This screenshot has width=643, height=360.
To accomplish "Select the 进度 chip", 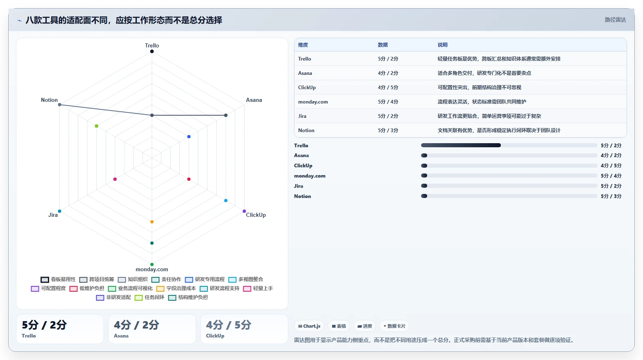I will [x=365, y=326].
